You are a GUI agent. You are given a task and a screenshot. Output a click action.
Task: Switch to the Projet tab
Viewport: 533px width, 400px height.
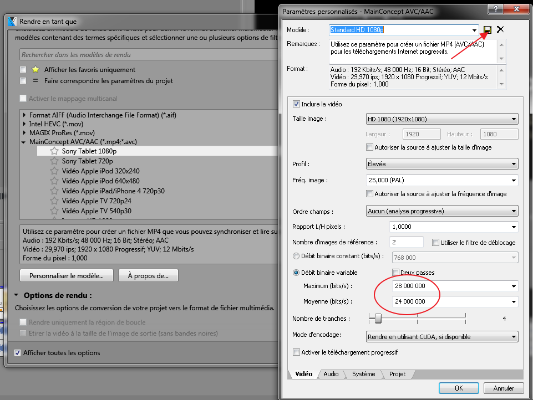[397, 374]
